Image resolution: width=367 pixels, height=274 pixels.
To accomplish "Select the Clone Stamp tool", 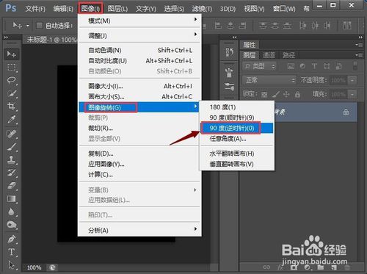I will pyautogui.click(x=11, y=160).
